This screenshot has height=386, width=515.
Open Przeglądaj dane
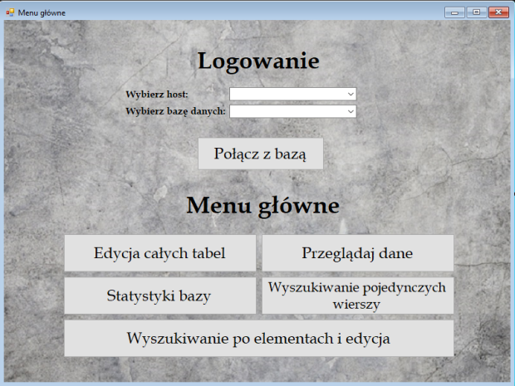(358, 253)
